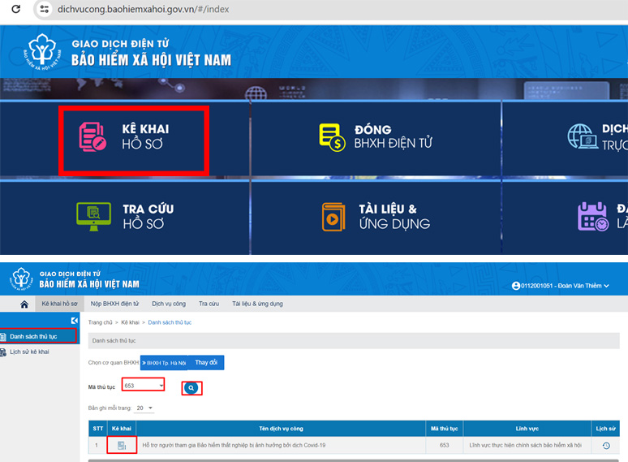This screenshot has height=462, width=628.
Task: Click Kê khai in the breadcrumb
Action: tap(130, 322)
